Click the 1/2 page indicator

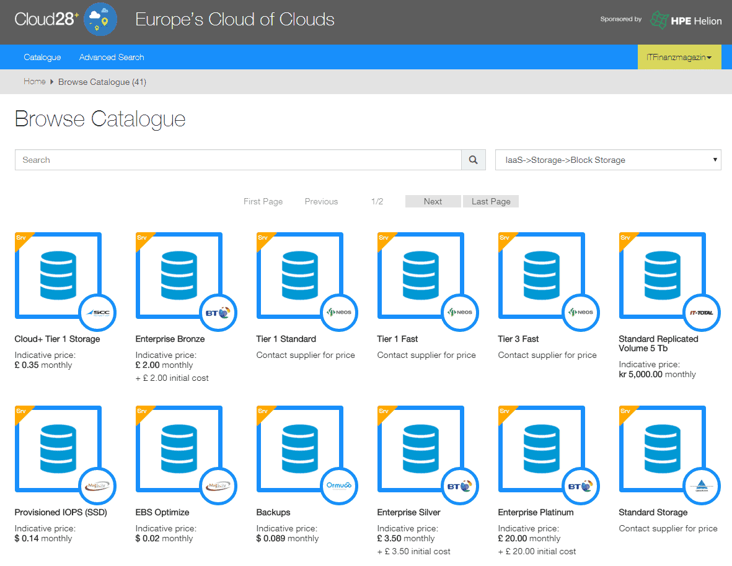coord(377,201)
